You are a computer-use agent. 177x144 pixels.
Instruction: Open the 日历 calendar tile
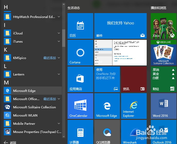[80, 26]
